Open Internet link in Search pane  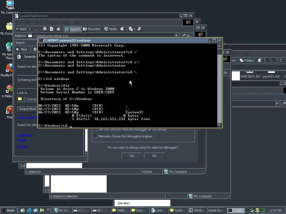click(22, 146)
